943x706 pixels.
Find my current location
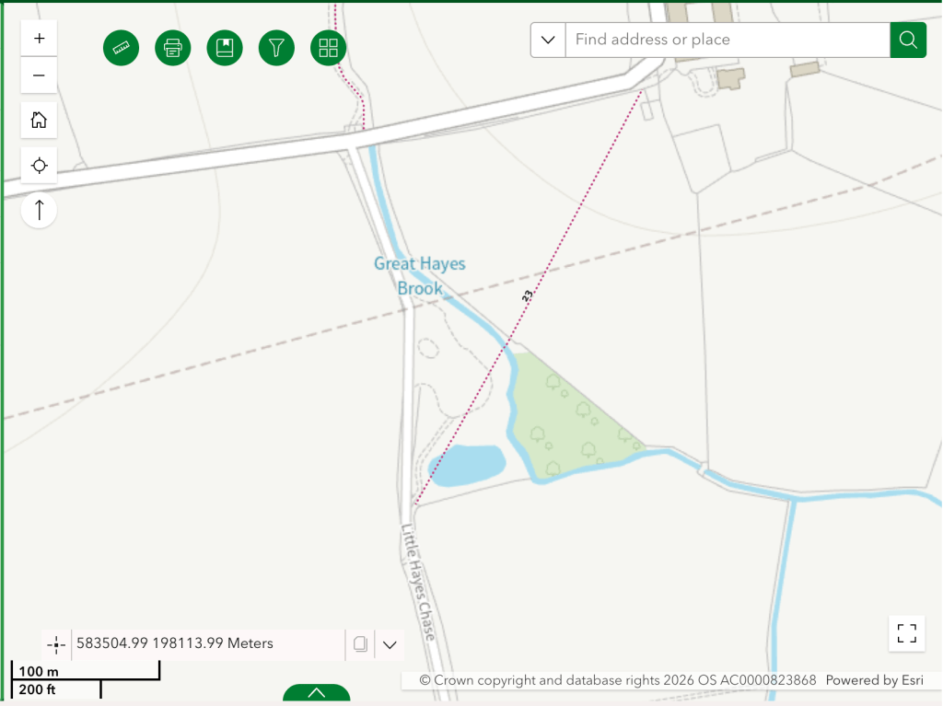point(39,166)
